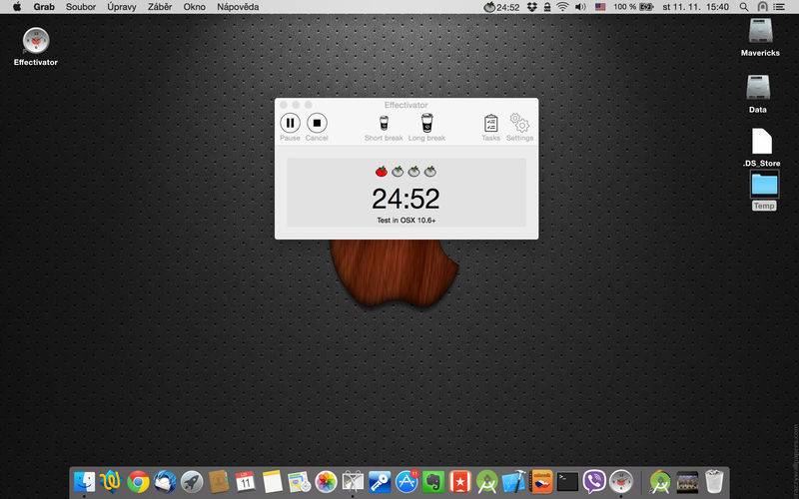Cancel the timer with the stop button

point(317,123)
